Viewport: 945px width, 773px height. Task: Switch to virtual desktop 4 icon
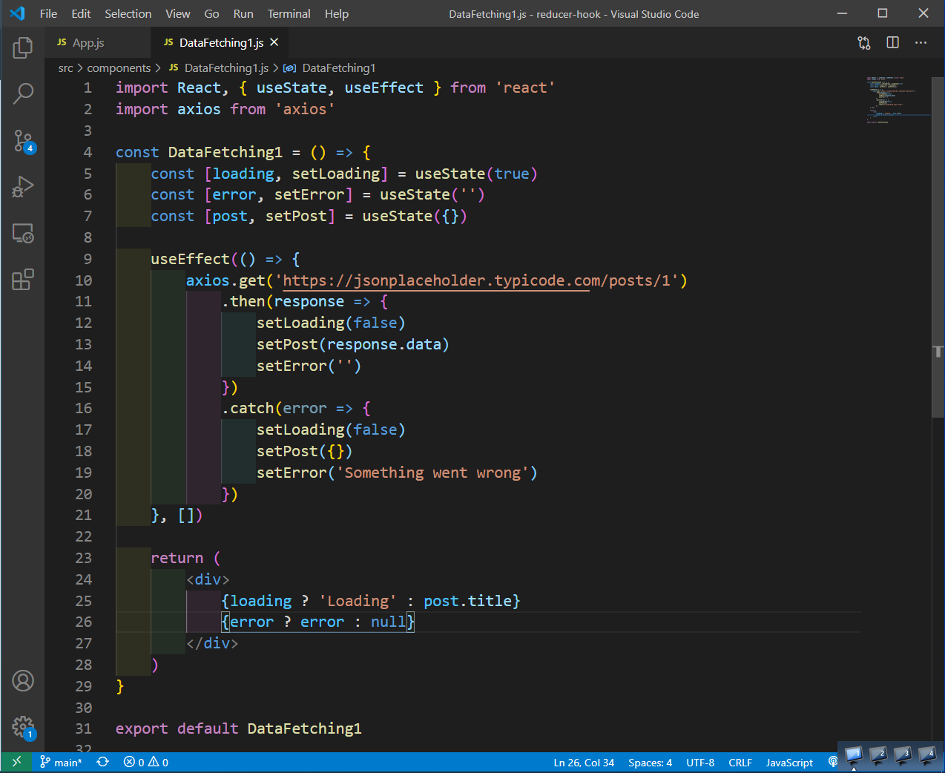(927, 755)
